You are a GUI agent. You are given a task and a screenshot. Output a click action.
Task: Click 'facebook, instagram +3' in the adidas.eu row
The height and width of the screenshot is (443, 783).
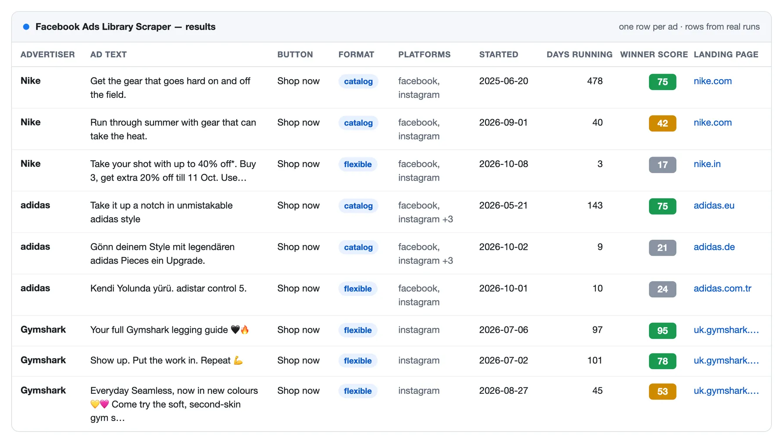[425, 212]
